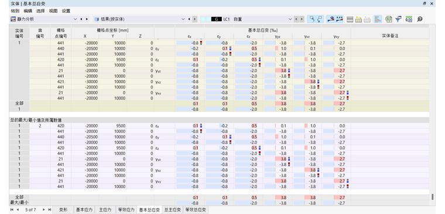
Task: Open the 设置 menu
Action: click(x=66, y=11)
